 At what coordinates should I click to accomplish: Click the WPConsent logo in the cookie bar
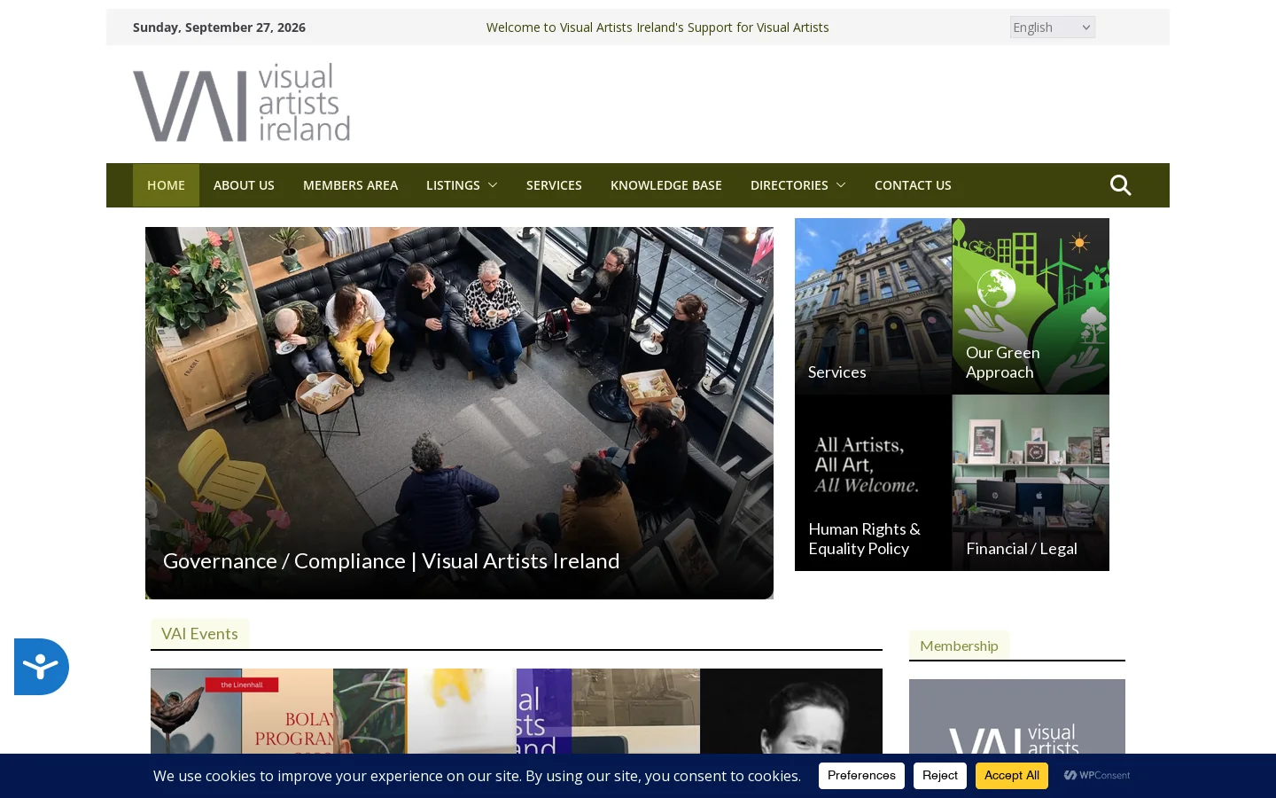tap(1097, 776)
